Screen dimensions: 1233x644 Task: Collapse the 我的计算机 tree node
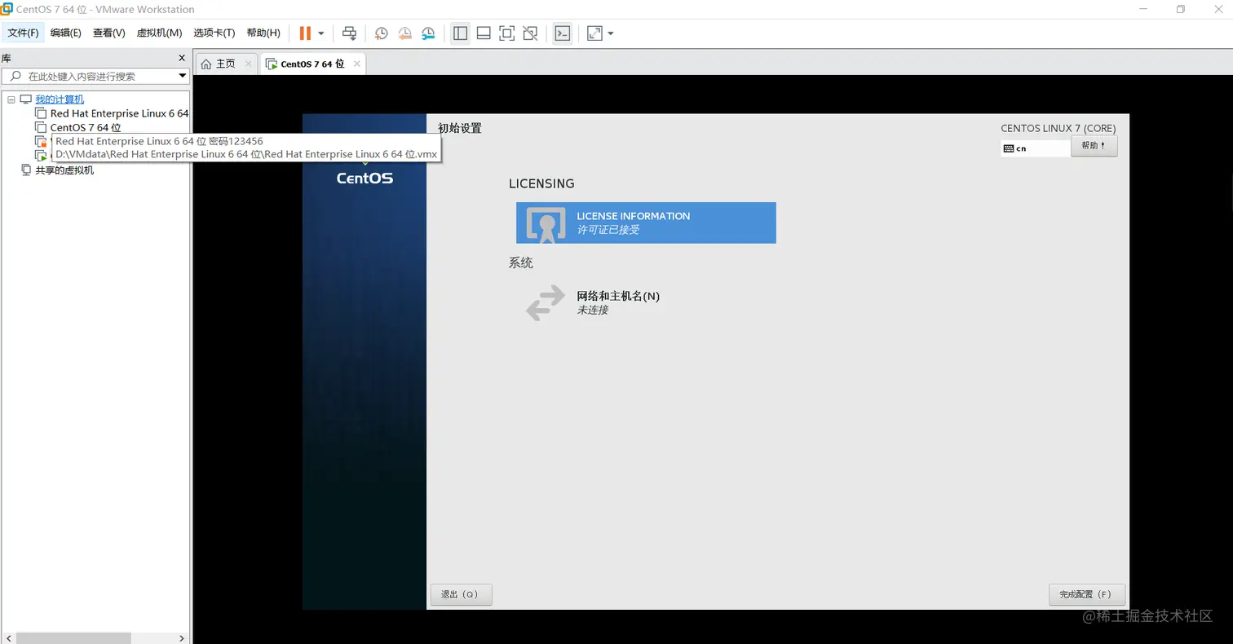coord(11,99)
